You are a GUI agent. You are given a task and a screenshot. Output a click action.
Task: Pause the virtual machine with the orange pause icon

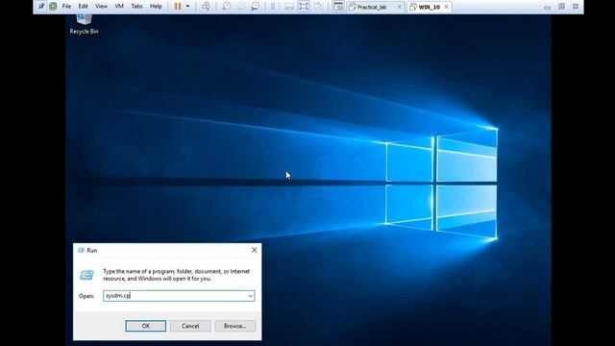pos(178,7)
